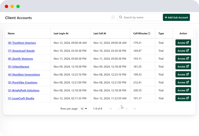Open the GreenLeaf Goods account link
This screenshot has height=136, width=199.
pos(21,51)
